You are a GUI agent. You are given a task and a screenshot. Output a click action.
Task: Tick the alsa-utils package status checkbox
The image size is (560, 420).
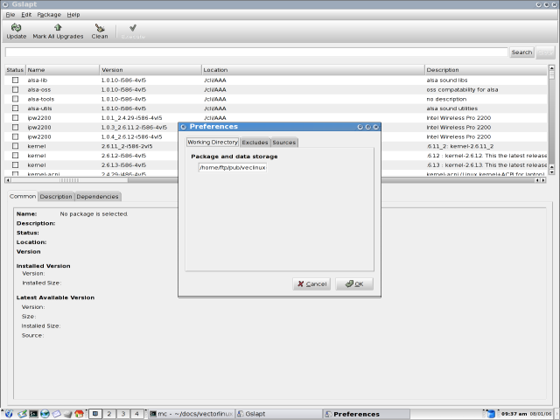click(15, 108)
